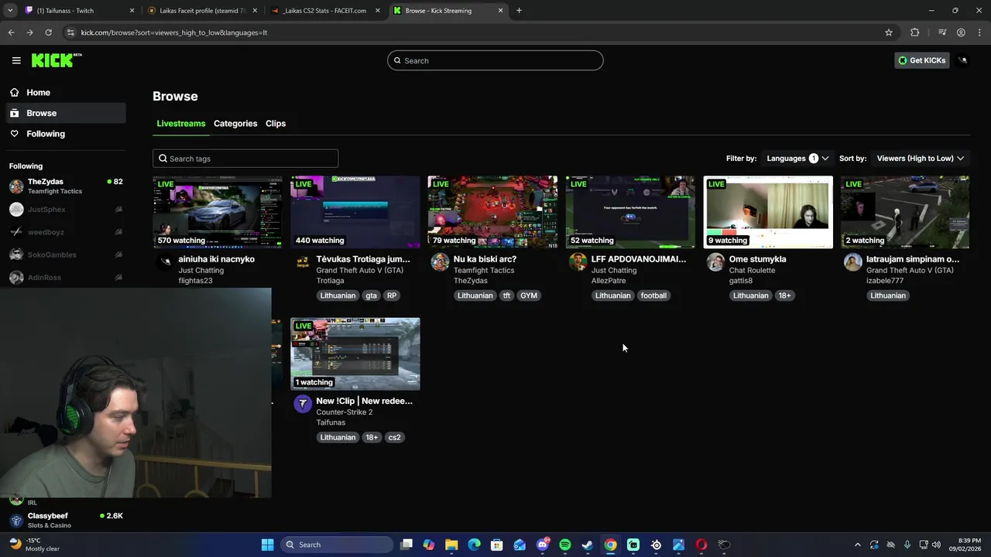
Task: Open Discord from the taskbar
Action: coord(543,545)
